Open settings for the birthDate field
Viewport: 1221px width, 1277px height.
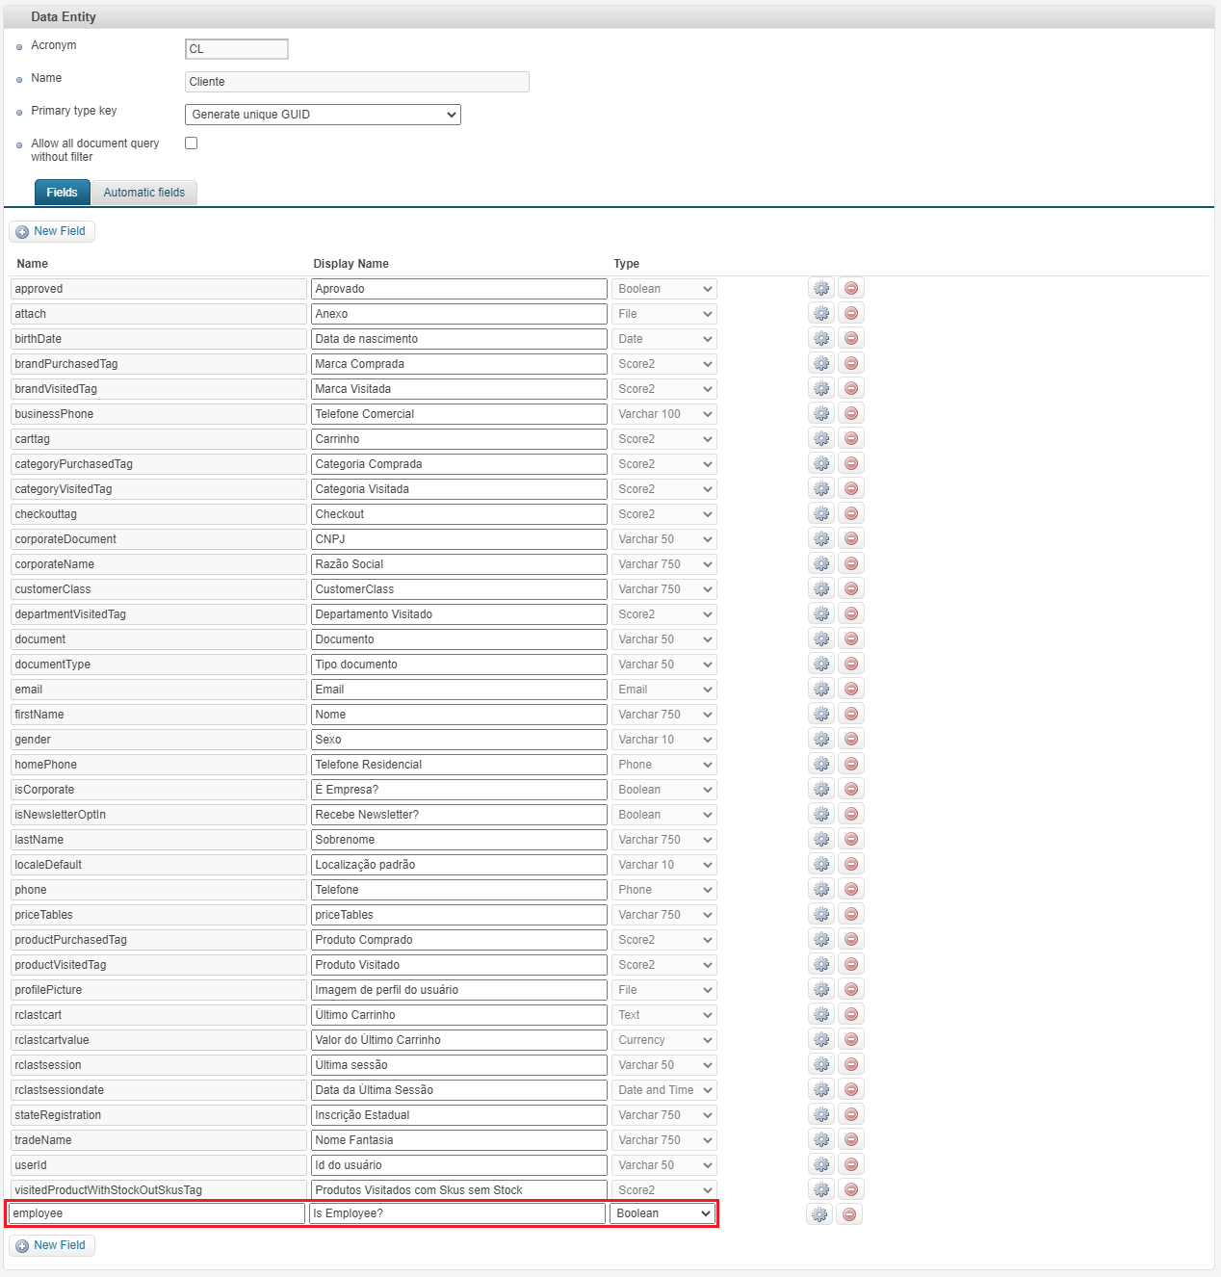click(x=820, y=337)
